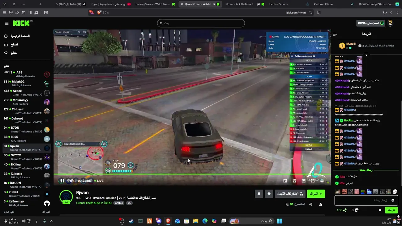Click the get KICKs button

tap(371, 23)
